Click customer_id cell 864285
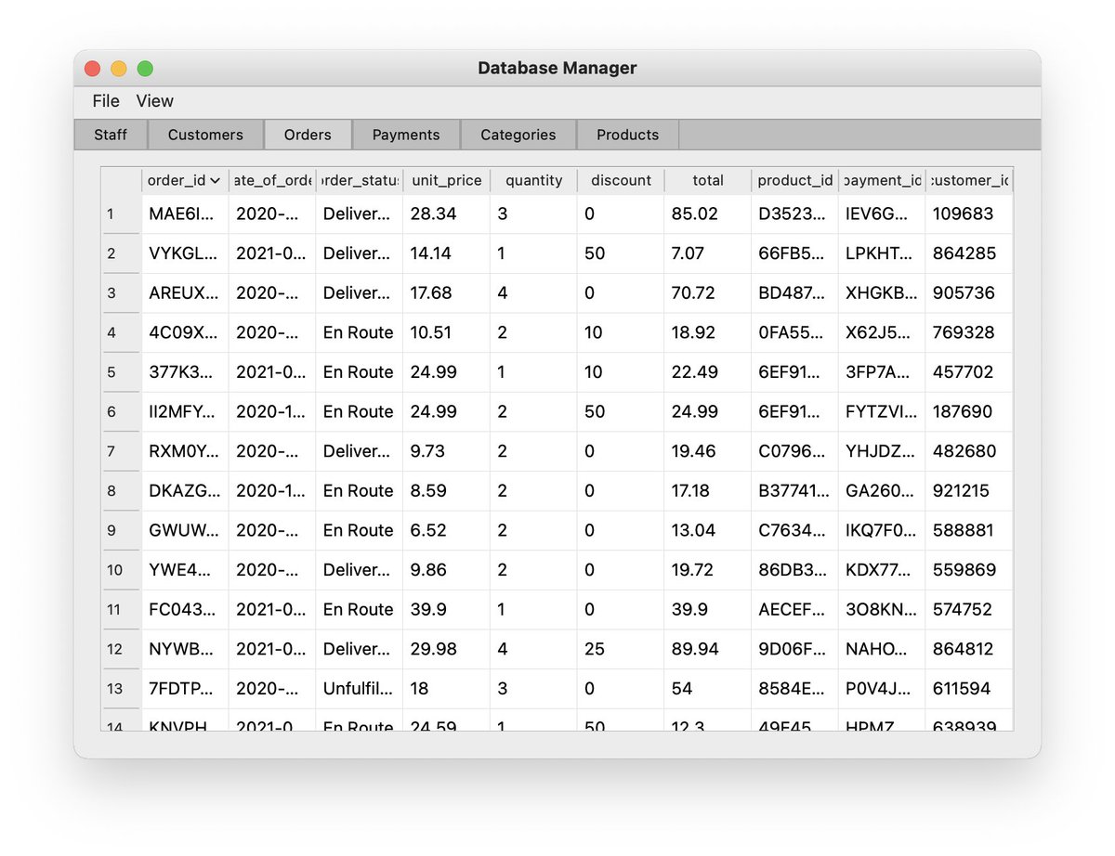1115x856 pixels. point(969,253)
